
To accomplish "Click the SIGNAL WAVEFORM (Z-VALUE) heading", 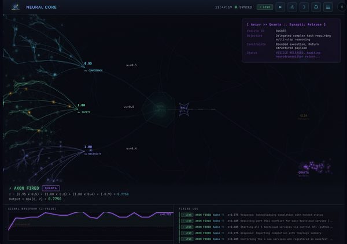I will [32, 209].
